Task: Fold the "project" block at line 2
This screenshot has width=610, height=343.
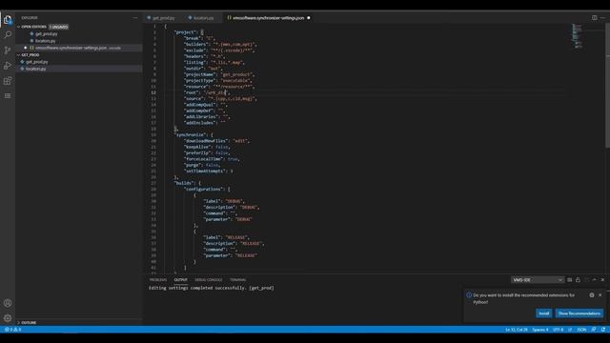Action: point(161,32)
